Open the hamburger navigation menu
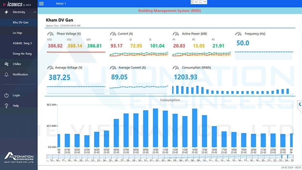 [x=42, y=3]
